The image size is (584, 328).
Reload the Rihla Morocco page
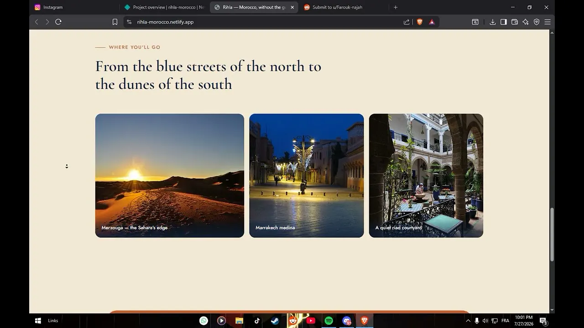click(58, 22)
